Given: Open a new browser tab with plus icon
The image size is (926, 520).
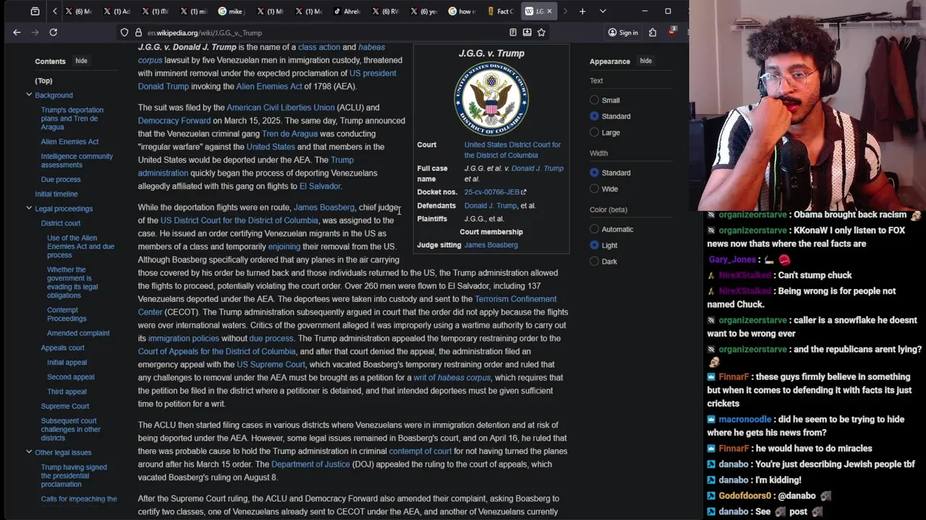Looking at the screenshot, I should [x=582, y=12].
